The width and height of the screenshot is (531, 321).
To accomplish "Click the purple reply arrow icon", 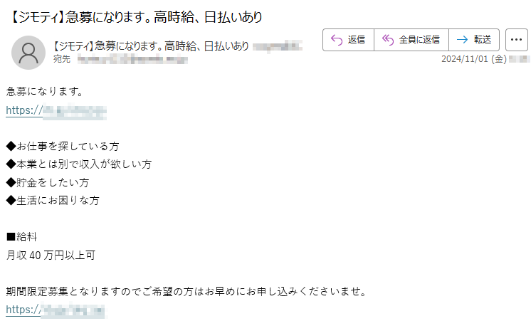I will pyautogui.click(x=337, y=40).
